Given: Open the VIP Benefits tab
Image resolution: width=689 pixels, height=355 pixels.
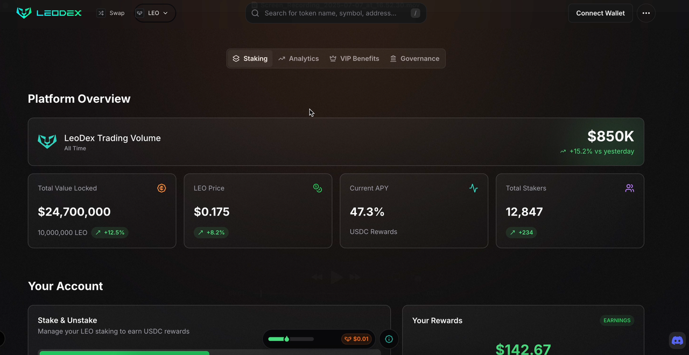Looking at the screenshot, I should [x=354, y=59].
